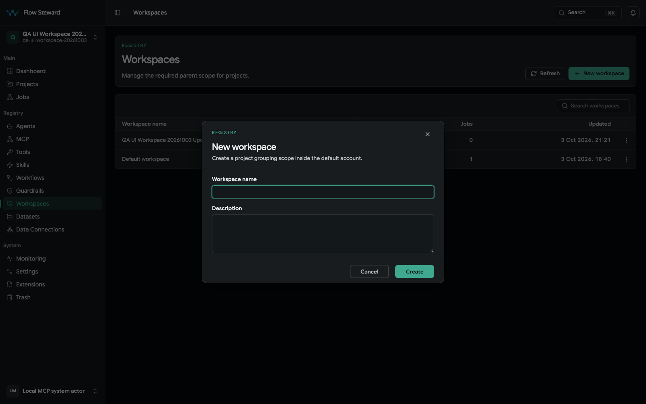
Task: Click the Monitoring pulse icon
Action: (x=10, y=259)
